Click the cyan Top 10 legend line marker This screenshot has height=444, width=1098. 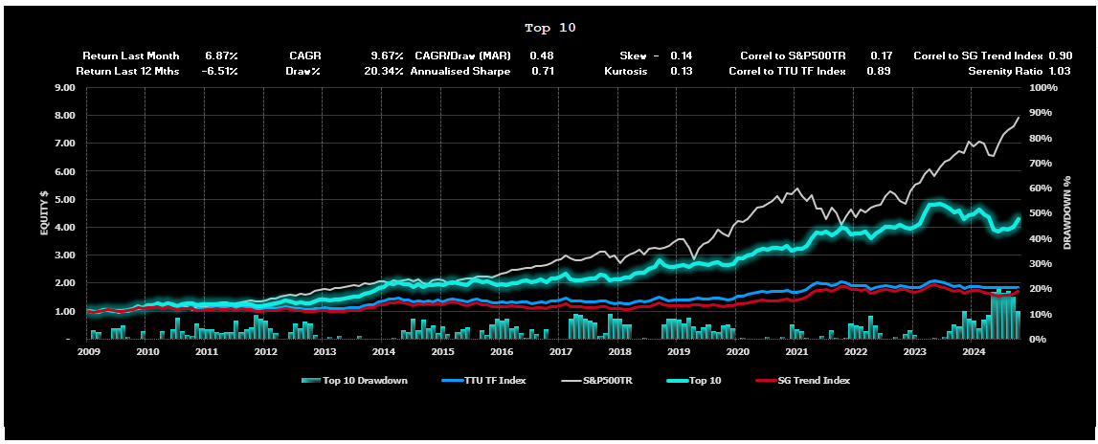click(x=671, y=380)
